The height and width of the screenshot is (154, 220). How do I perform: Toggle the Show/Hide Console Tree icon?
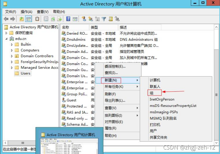click(29, 19)
